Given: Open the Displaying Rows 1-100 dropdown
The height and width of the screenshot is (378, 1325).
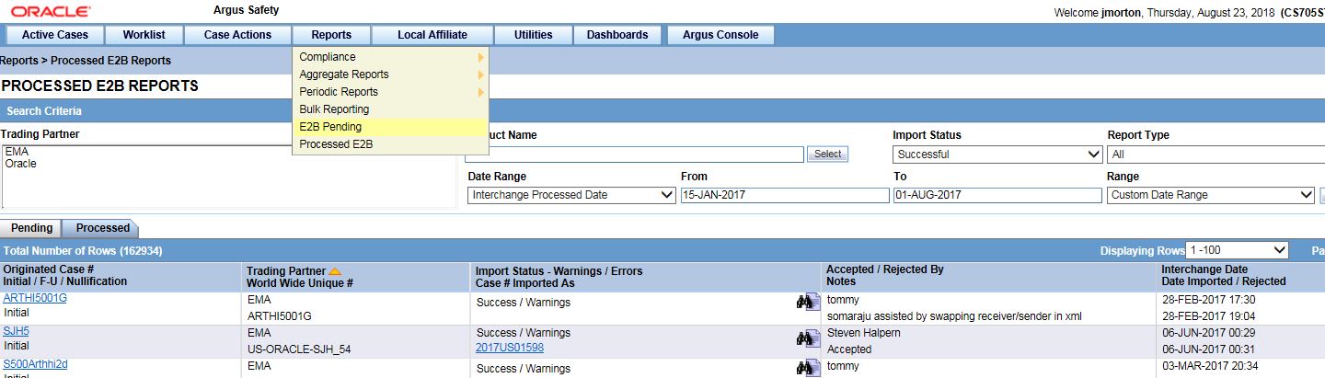Looking at the screenshot, I should 1238,251.
